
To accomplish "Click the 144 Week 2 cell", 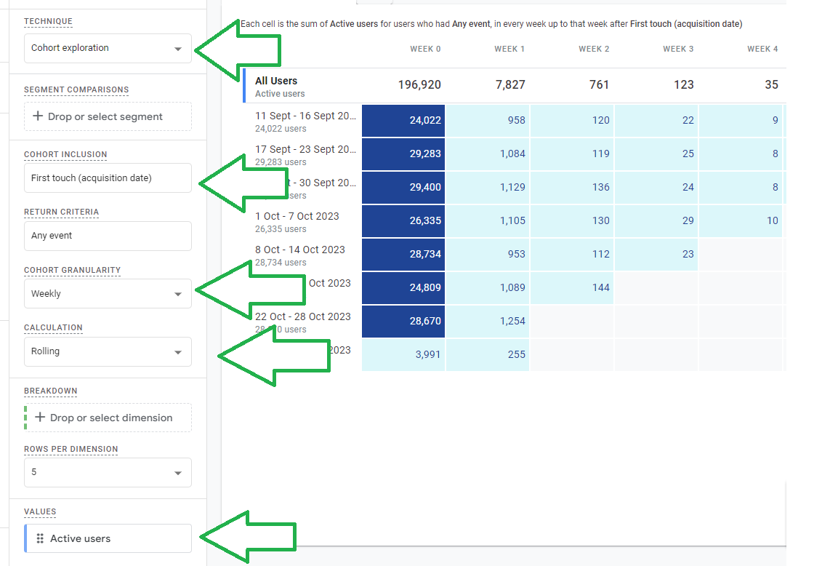I will point(572,288).
